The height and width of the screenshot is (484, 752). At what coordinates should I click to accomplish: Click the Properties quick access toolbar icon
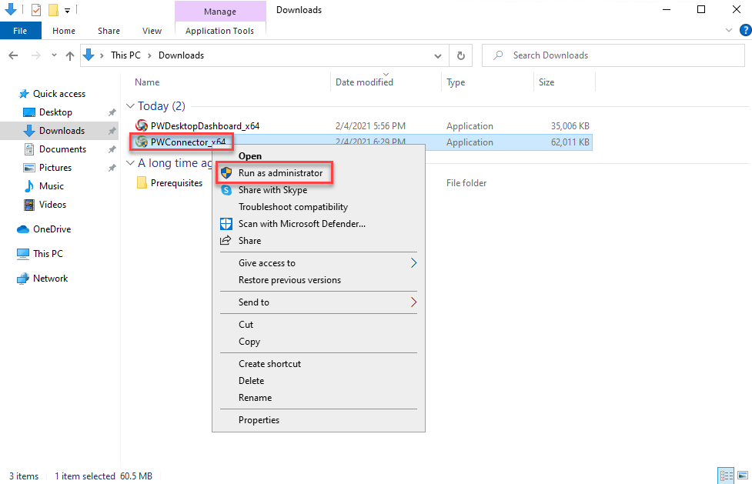pos(36,9)
